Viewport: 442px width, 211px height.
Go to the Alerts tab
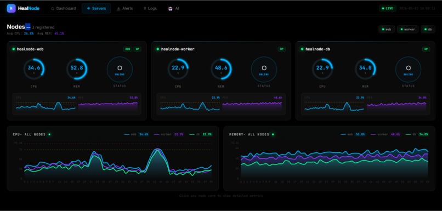point(124,8)
